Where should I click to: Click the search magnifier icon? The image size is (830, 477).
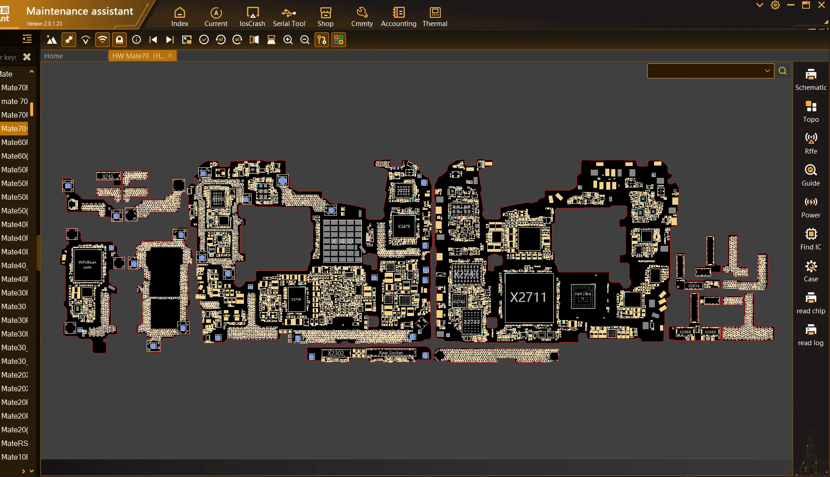click(x=783, y=71)
